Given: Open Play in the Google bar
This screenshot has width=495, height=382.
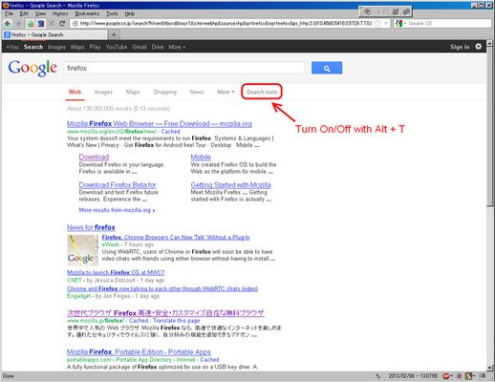Looking at the screenshot, I should (95, 47).
